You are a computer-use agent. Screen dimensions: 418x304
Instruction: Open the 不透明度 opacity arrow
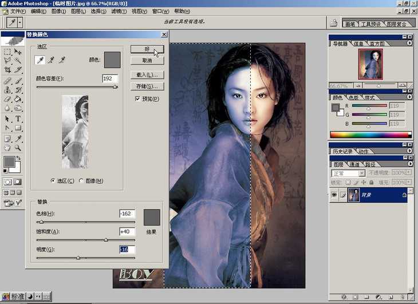(409, 172)
